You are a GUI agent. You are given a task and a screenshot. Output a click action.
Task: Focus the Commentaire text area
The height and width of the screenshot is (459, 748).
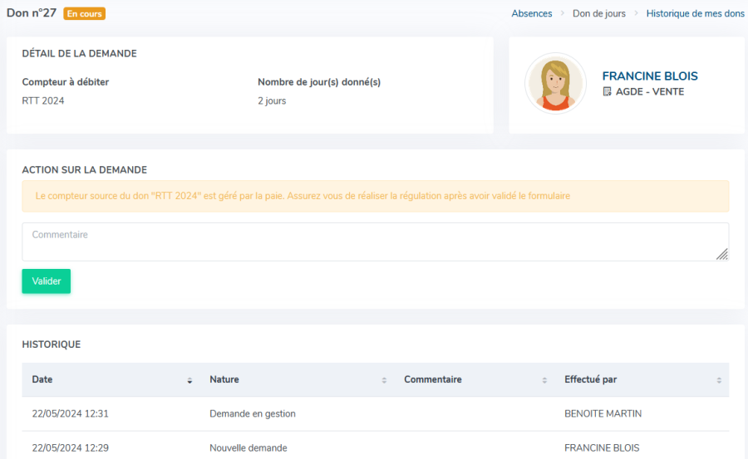pyautogui.click(x=375, y=242)
